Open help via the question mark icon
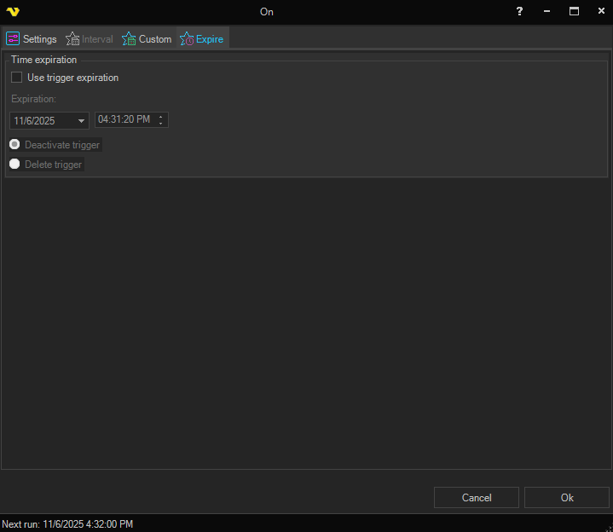This screenshot has width=613, height=532. (x=520, y=12)
